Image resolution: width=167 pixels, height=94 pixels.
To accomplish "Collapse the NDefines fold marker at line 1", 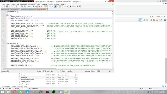I will point(7,12).
